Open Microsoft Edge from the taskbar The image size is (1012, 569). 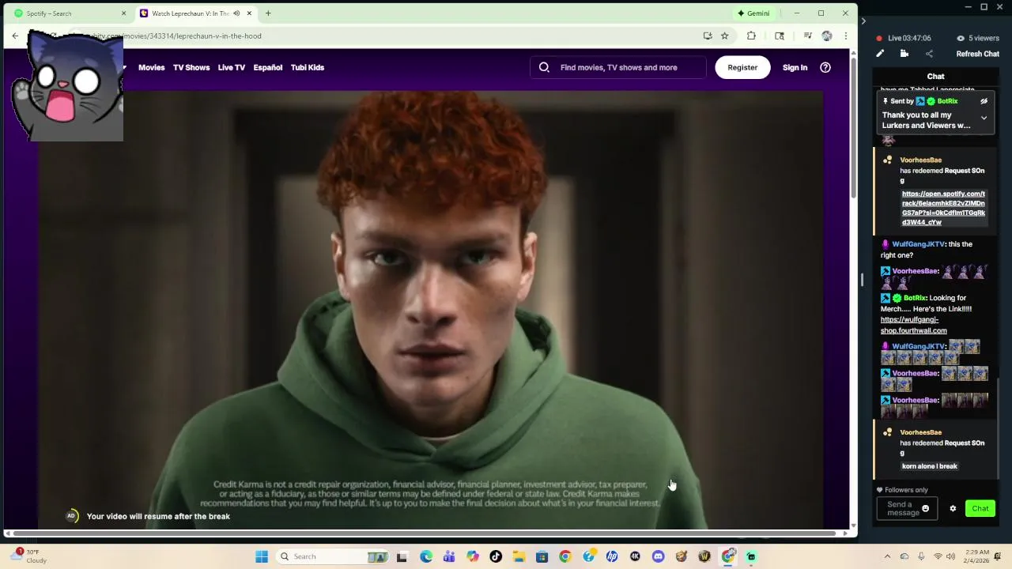pos(426,556)
